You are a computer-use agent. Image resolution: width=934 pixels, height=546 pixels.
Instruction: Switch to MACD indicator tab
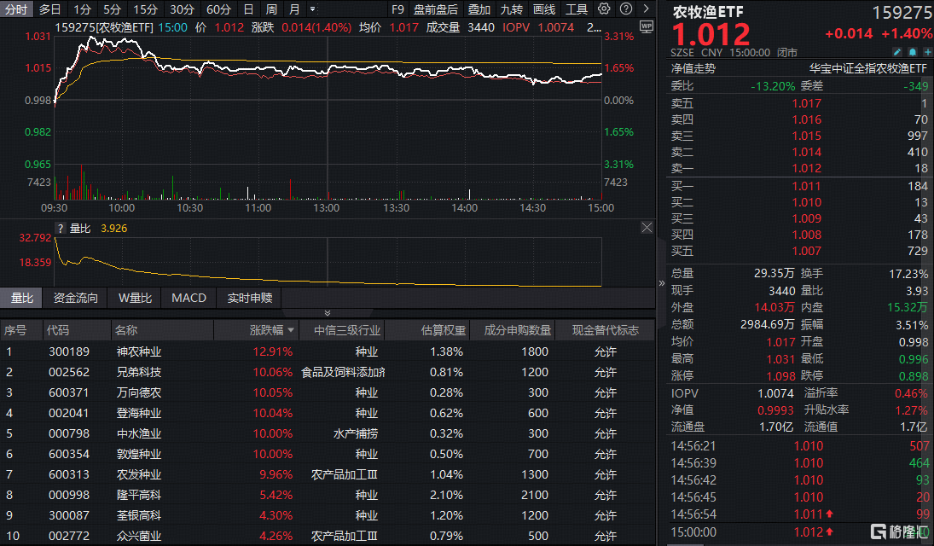(x=189, y=298)
